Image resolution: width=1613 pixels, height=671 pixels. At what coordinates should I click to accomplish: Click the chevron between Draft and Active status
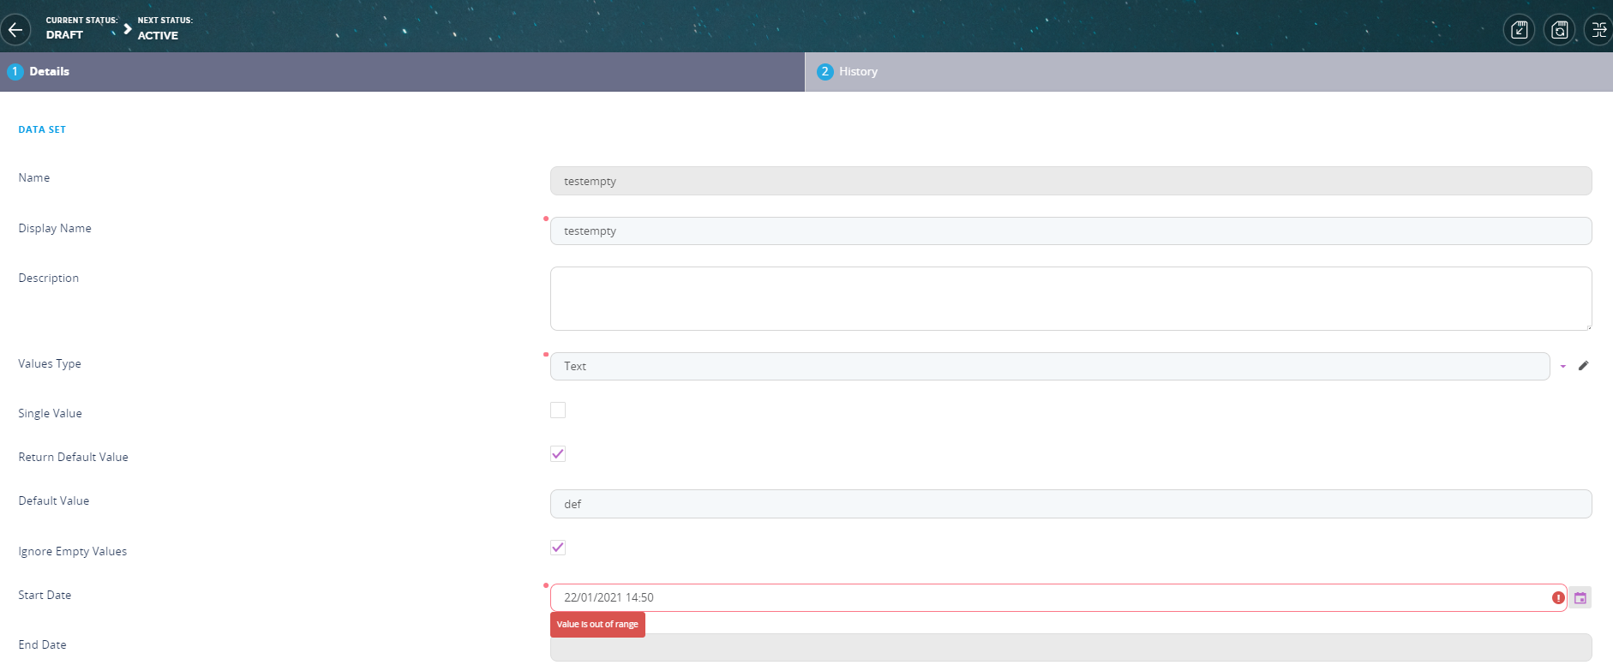click(x=128, y=29)
